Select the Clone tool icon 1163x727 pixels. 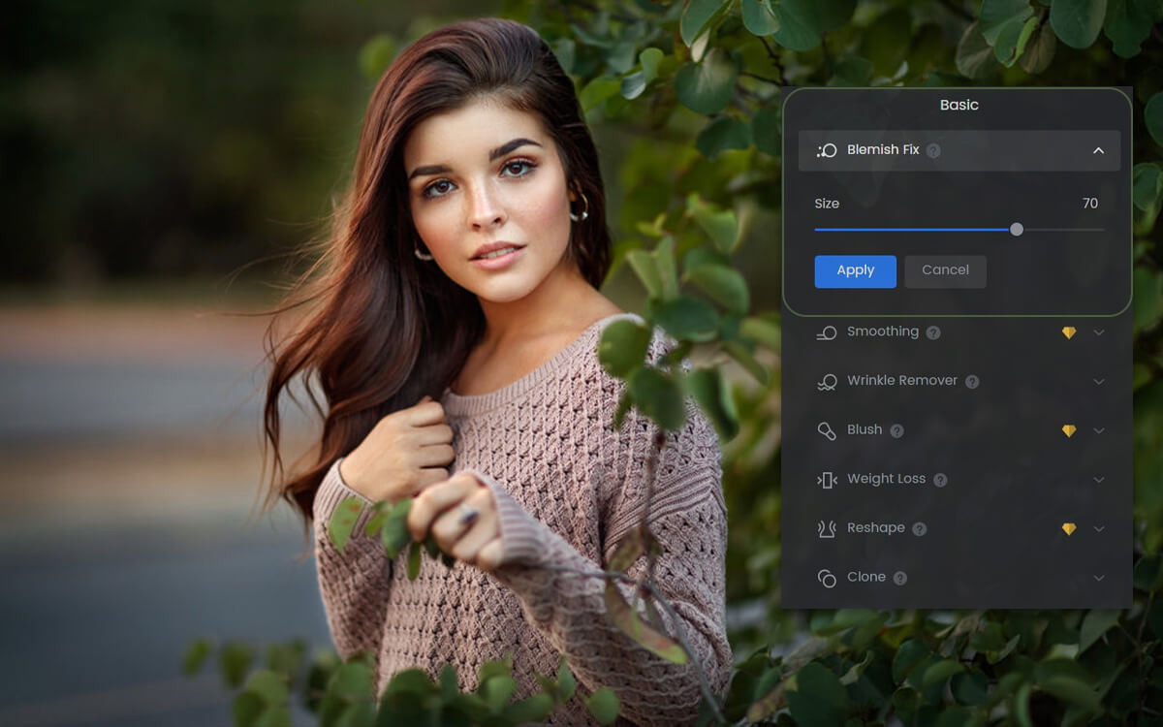click(x=829, y=577)
